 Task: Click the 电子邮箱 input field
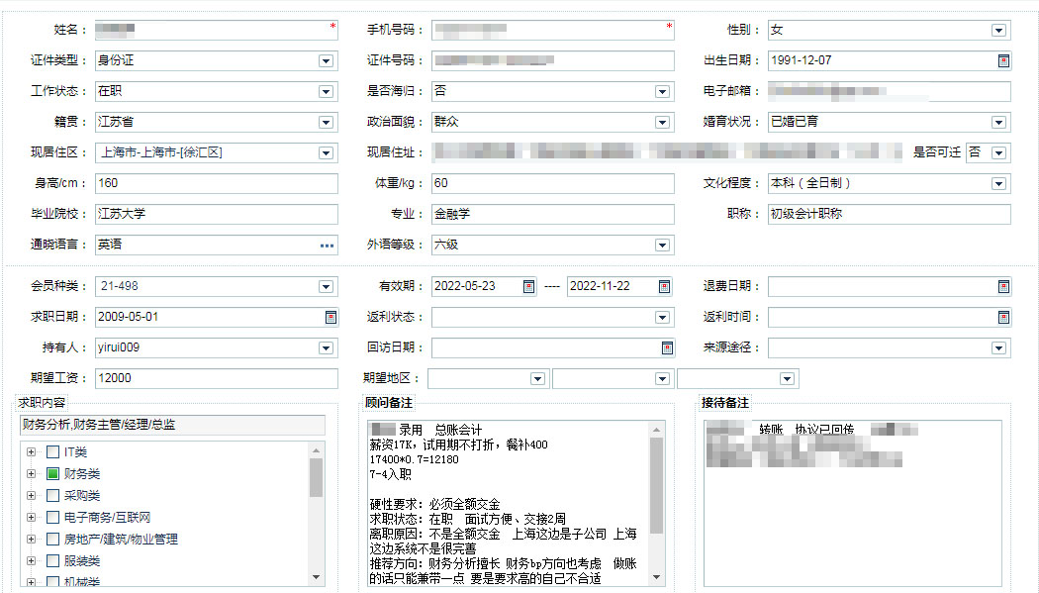pyautogui.click(x=890, y=91)
